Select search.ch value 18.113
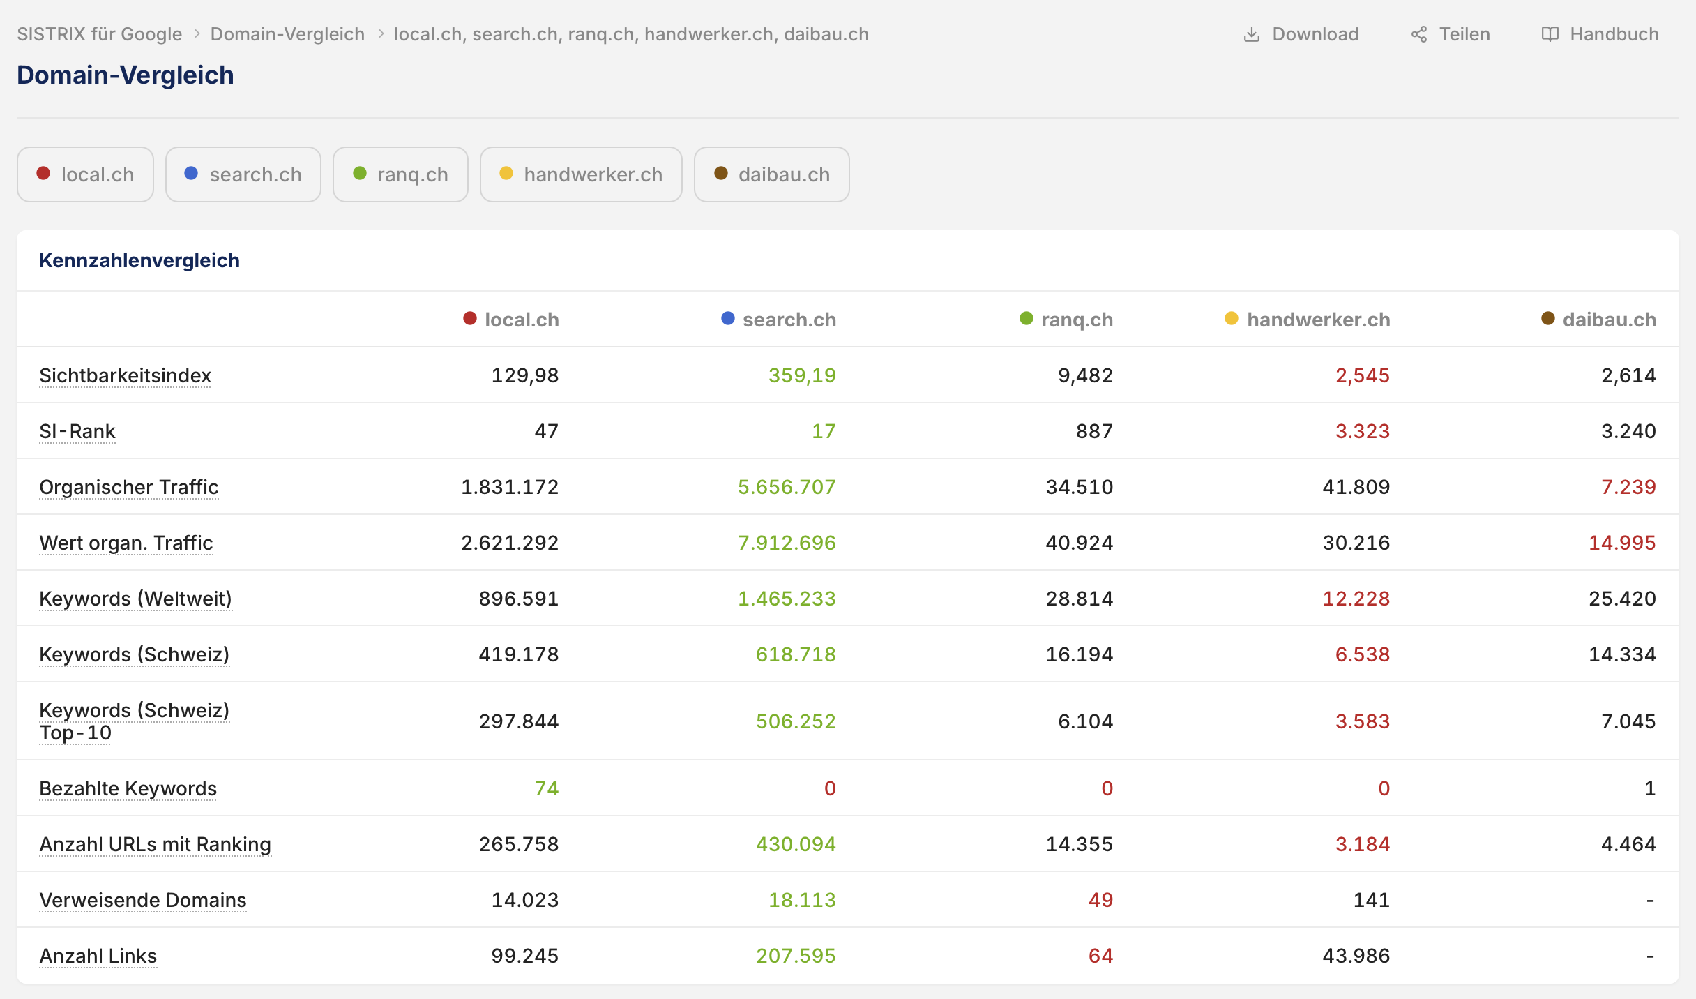Viewport: 1696px width, 999px height. pyautogui.click(x=802, y=900)
